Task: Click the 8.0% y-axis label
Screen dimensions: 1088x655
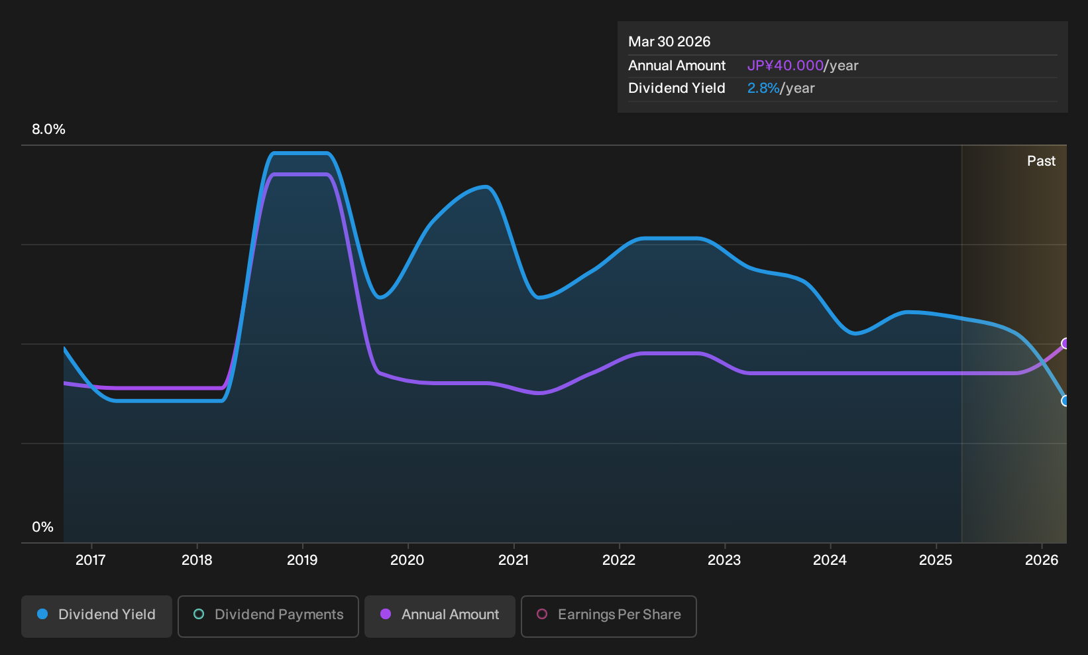Action: [x=48, y=129]
